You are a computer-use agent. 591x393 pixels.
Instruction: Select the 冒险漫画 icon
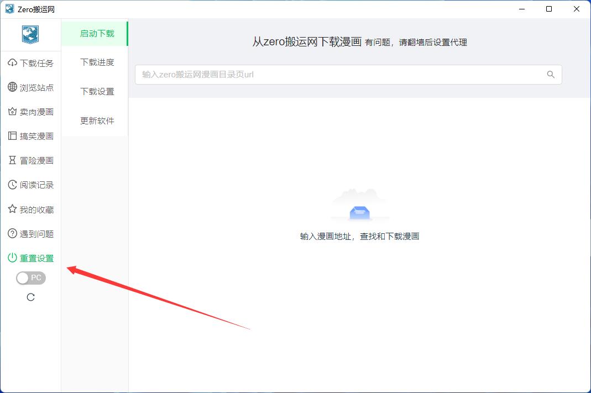(12, 160)
